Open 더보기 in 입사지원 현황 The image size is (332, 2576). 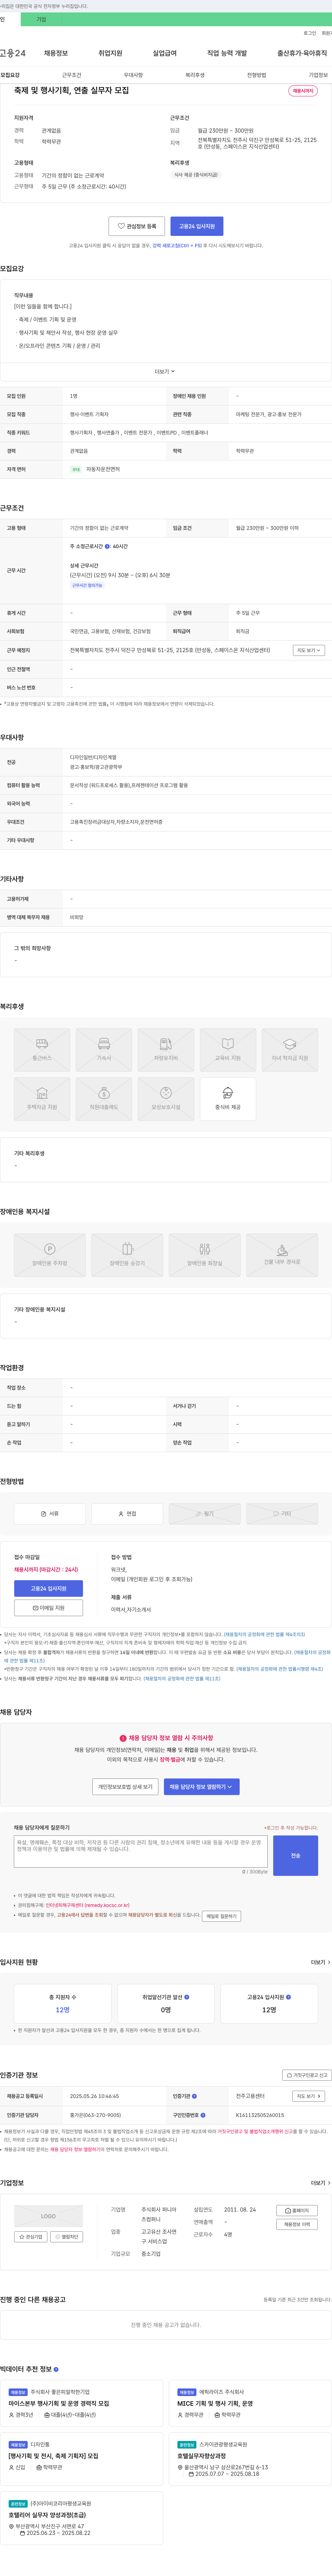point(321,1962)
